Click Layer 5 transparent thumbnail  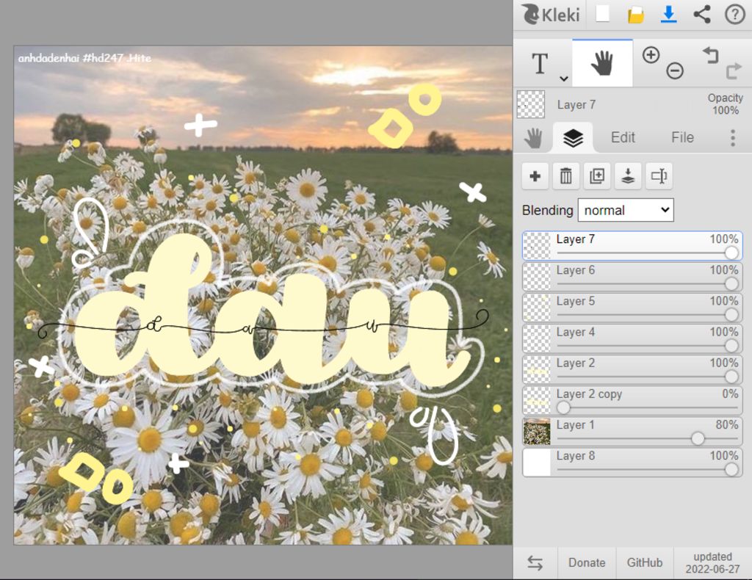point(537,308)
